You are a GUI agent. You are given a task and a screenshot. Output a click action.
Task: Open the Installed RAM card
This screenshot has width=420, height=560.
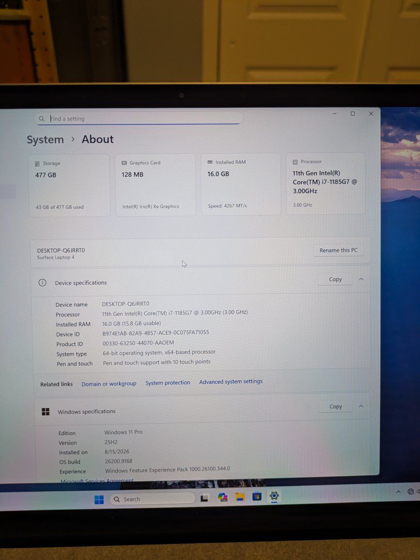[x=241, y=184]
